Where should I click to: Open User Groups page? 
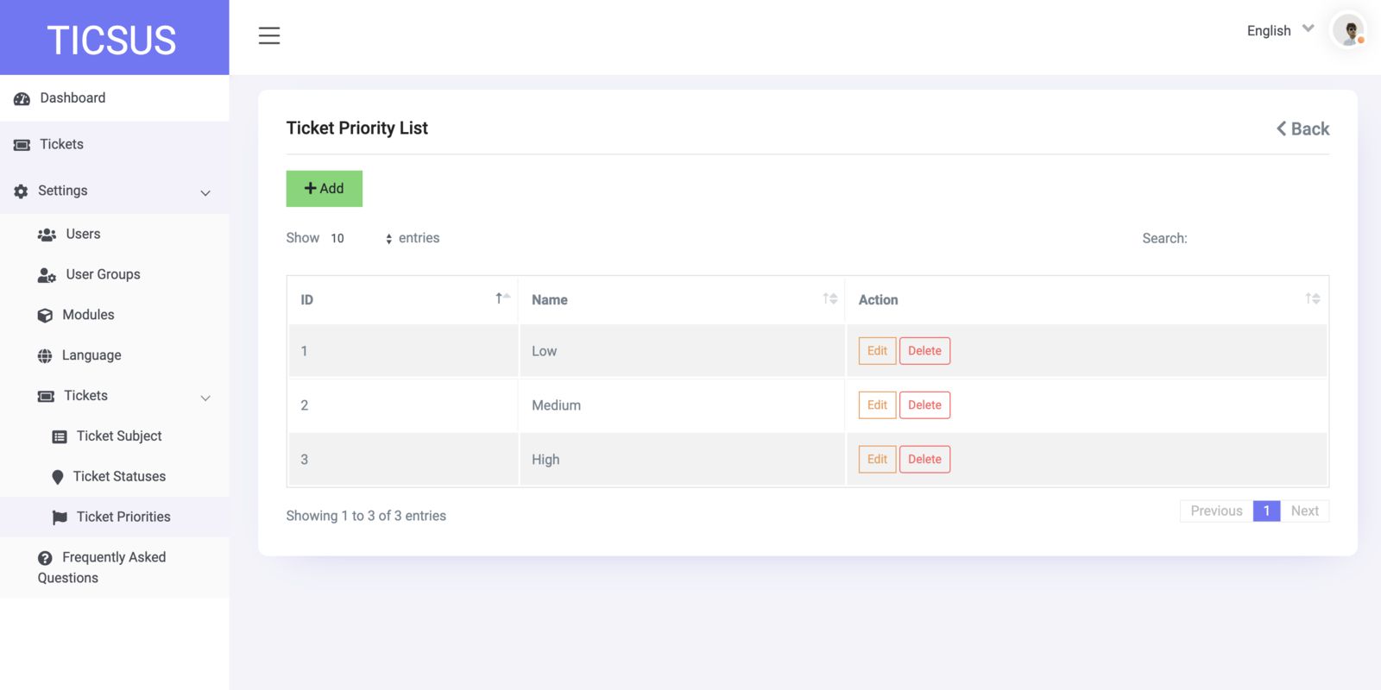coord(115,274)
